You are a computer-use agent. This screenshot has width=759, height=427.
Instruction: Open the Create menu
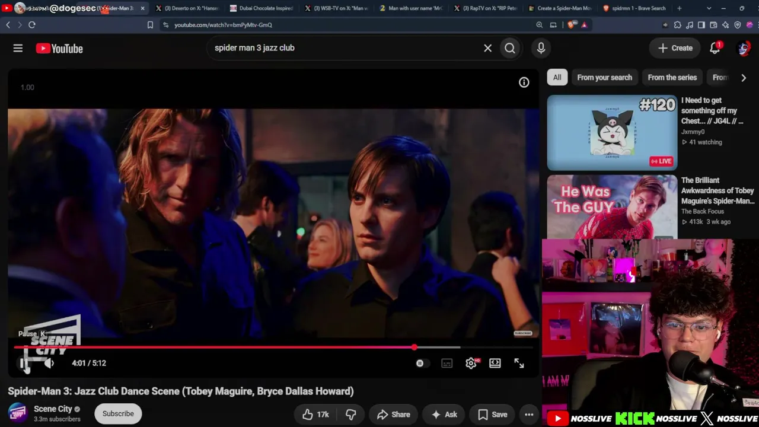pos(675,48)
